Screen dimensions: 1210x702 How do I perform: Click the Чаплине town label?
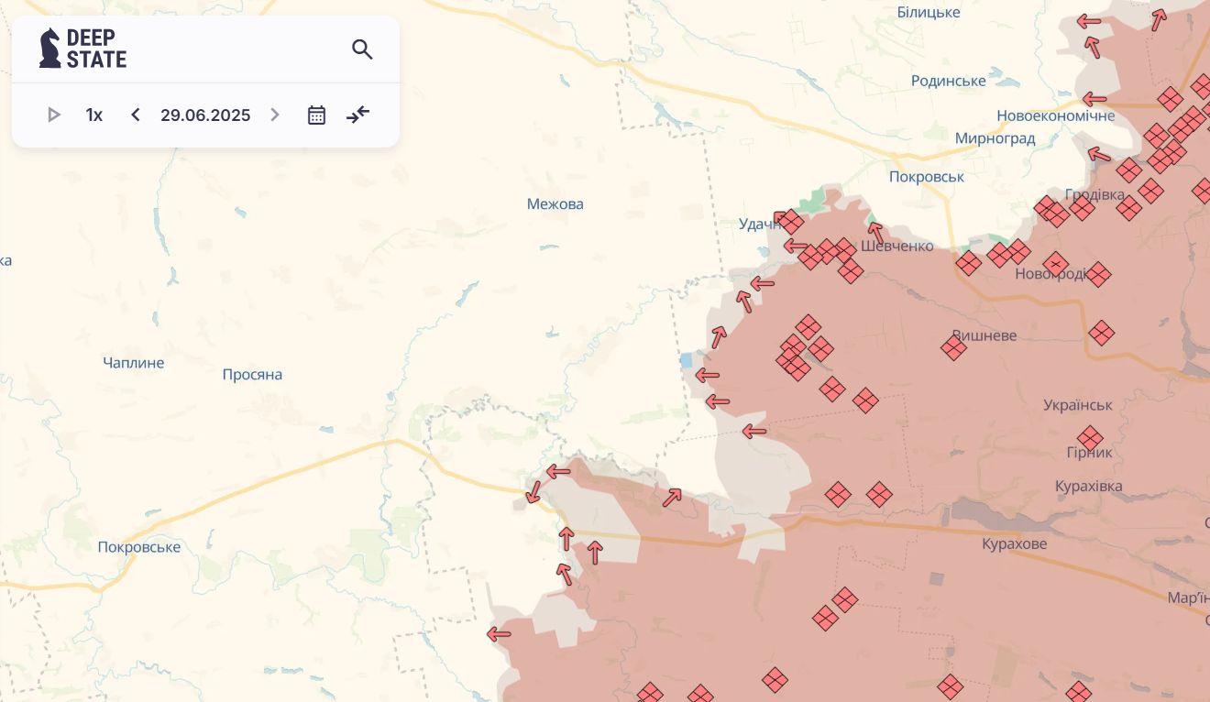134,363
